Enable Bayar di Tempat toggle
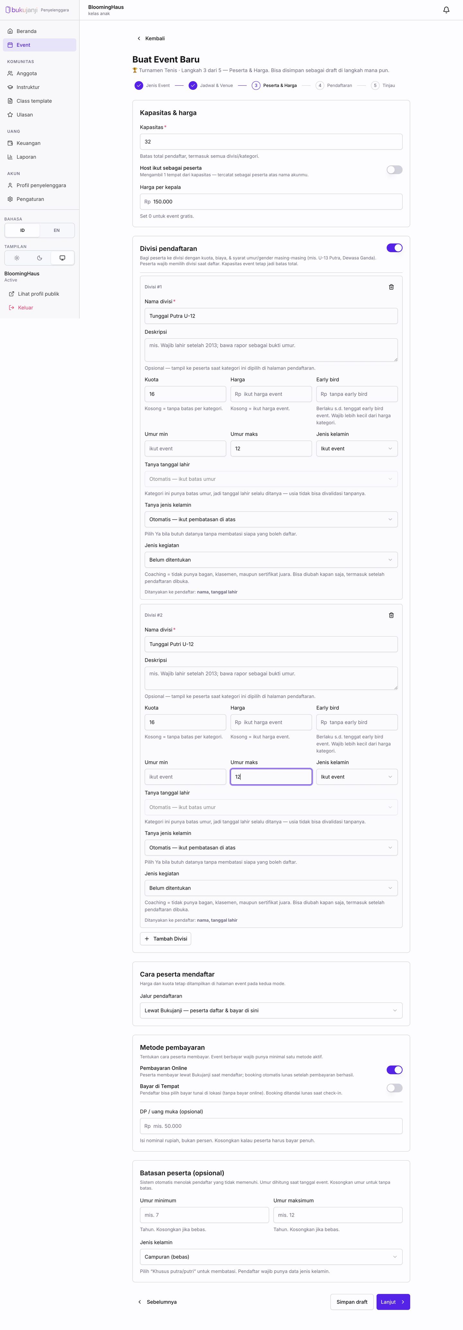 pyautogui.click(x=395, y=1088)
